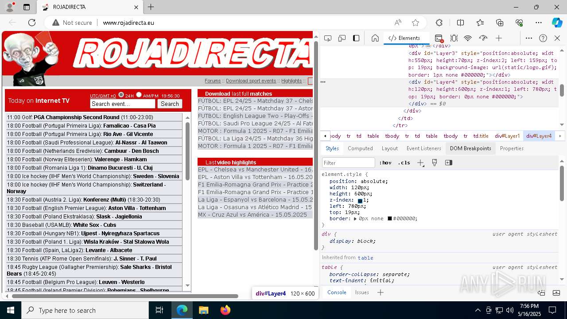567x319 pixels.
Task: Click the z-index color preview swatch
Action: [x=360, y=201]
